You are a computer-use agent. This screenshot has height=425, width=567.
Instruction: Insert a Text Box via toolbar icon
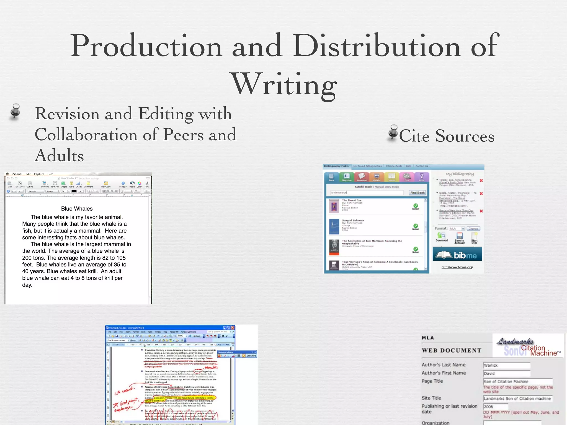55,183
